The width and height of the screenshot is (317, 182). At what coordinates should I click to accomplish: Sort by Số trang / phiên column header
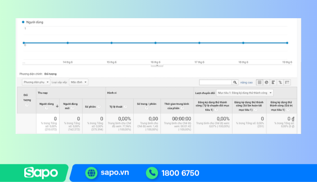point(146,104)
